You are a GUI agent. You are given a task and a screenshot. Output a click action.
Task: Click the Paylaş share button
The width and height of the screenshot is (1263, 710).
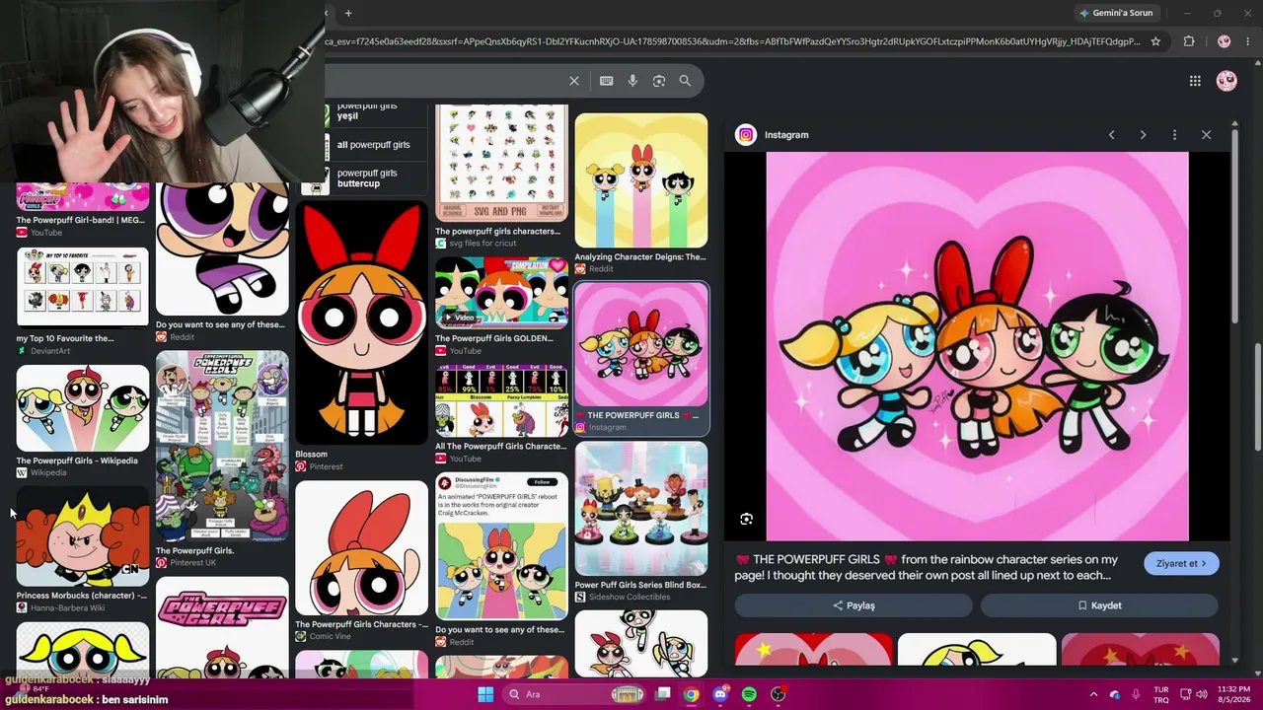(x=854, y=605)
